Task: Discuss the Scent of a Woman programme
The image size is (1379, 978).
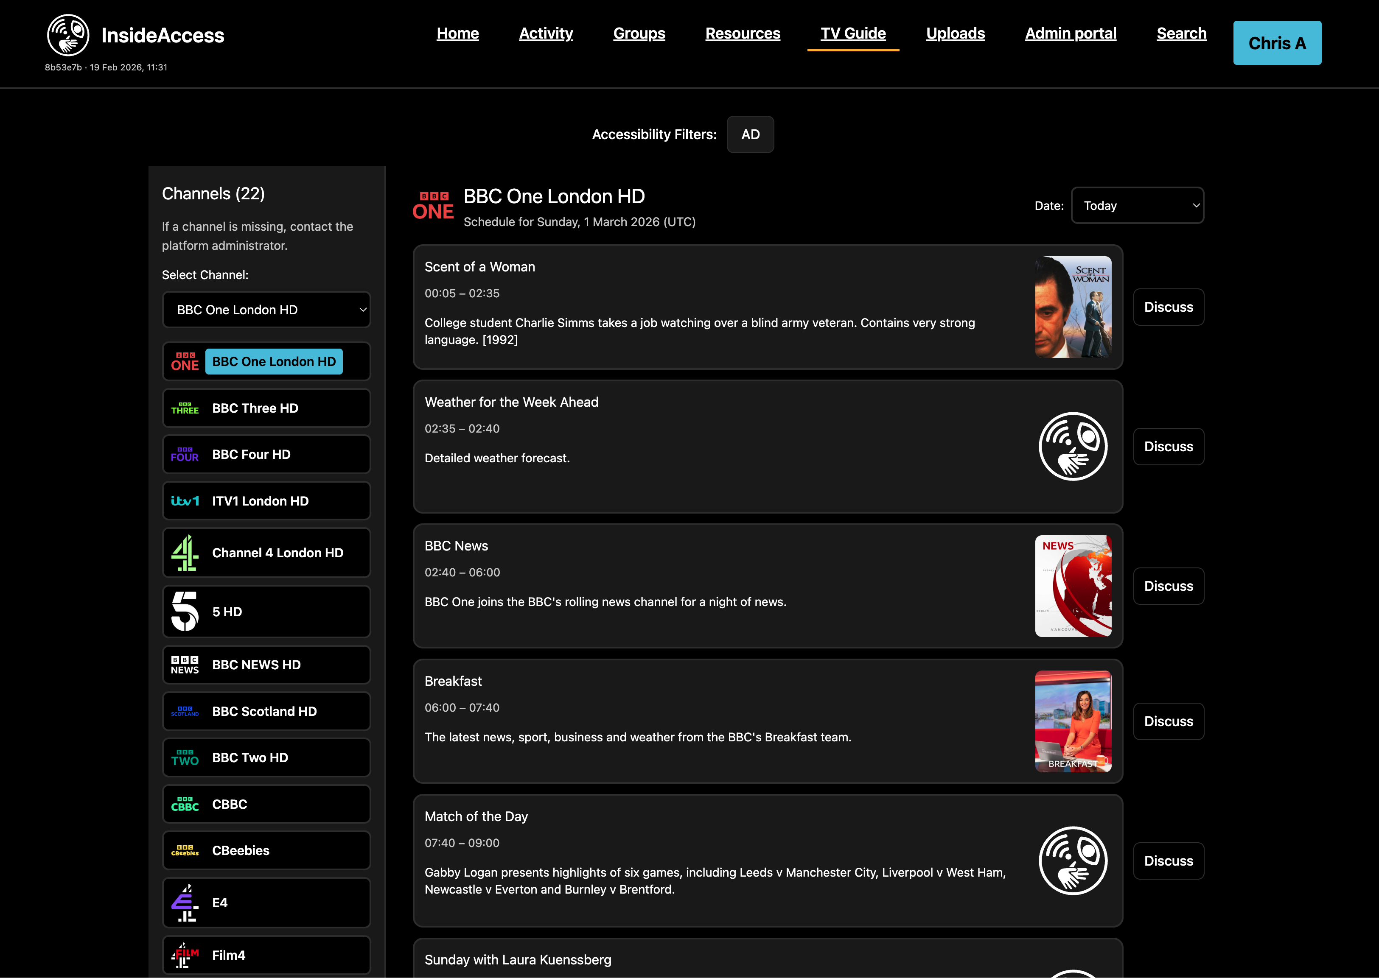Action: 1168,307
